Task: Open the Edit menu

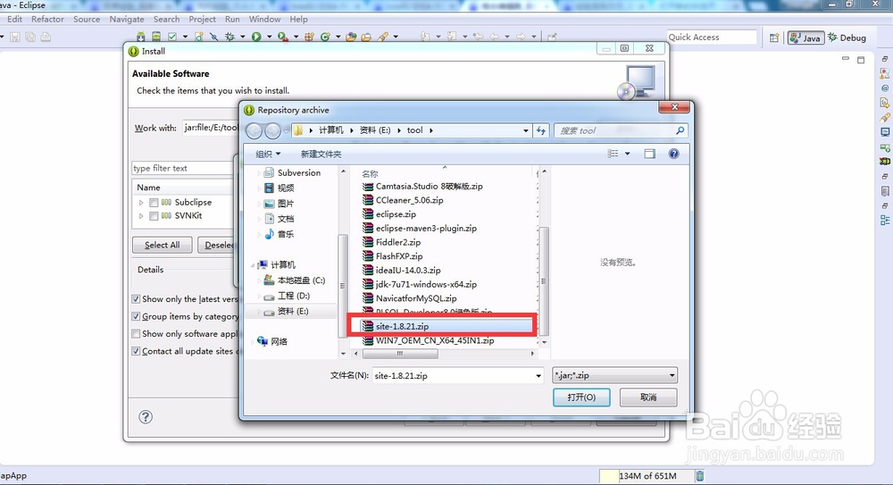Action: click(x=15, y=19)
